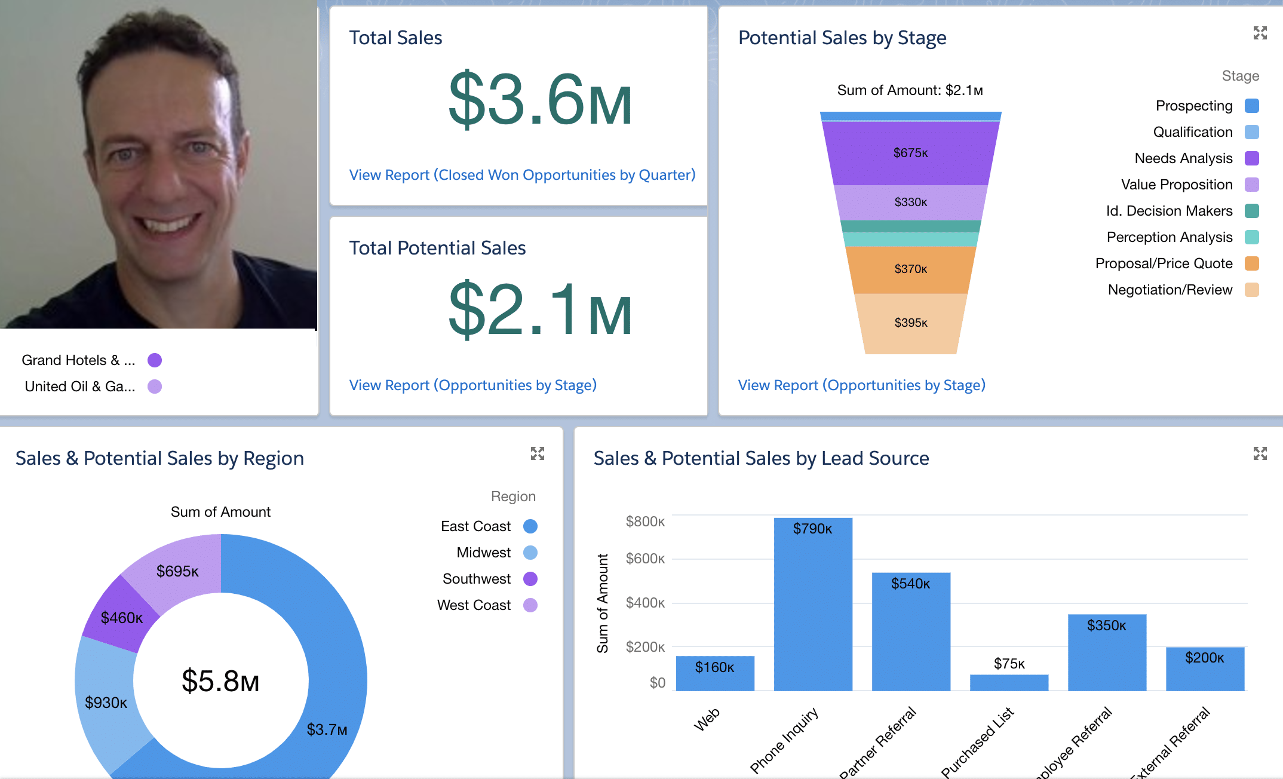Click the $540k Partner Referral bar
Image resolution: width=1283 pixels, height=779 pixels.
(x=911, y=631)
